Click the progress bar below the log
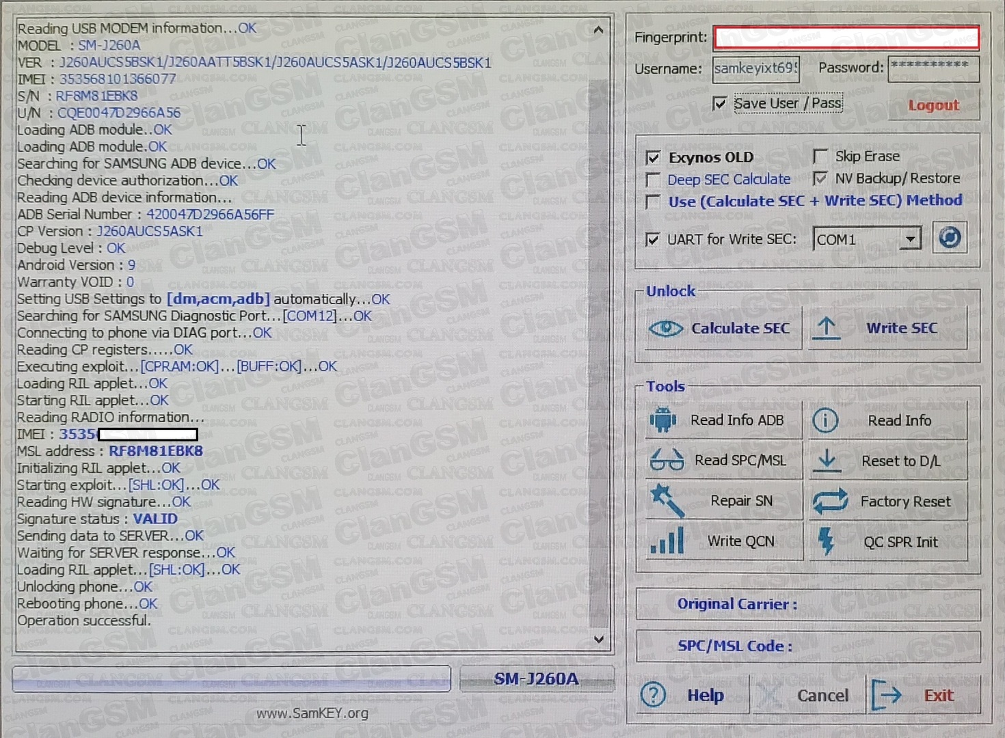1005x738 pixels. [x=231, y=679]
